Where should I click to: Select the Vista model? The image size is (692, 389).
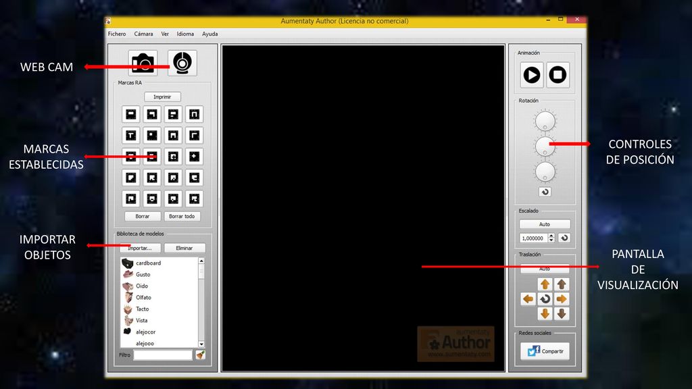pos(159,320)
